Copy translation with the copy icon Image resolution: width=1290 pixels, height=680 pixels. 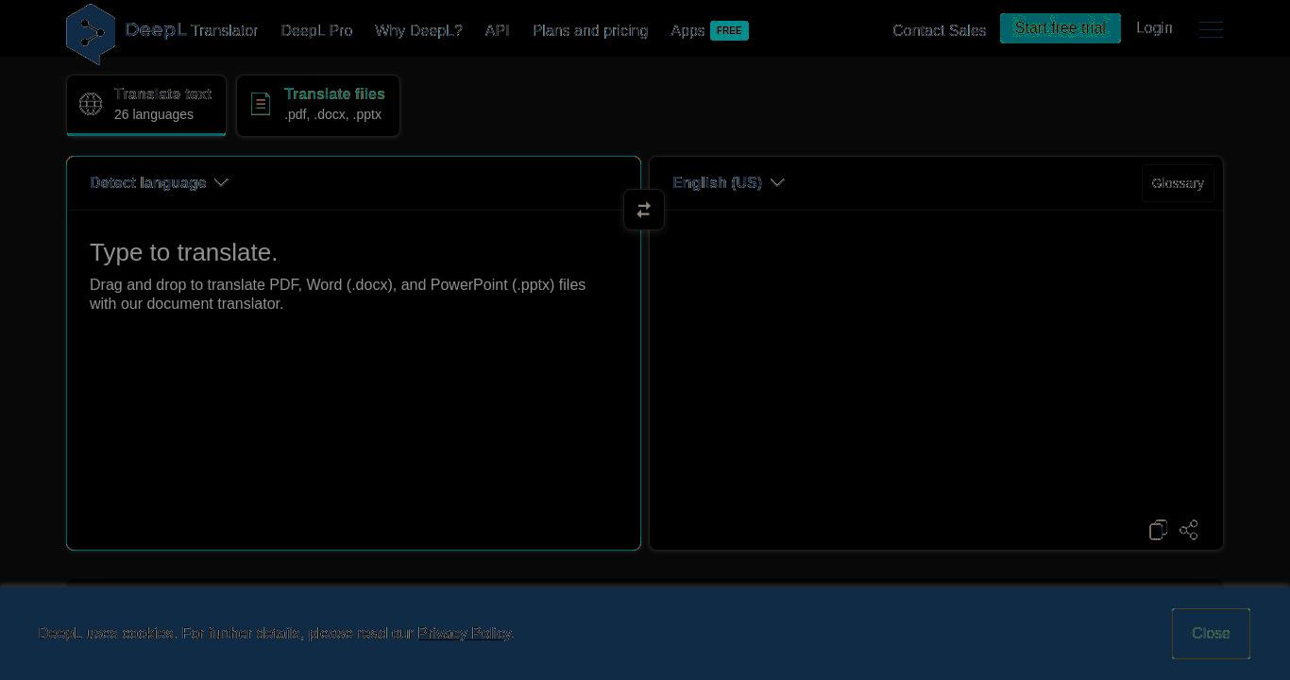1159,530
